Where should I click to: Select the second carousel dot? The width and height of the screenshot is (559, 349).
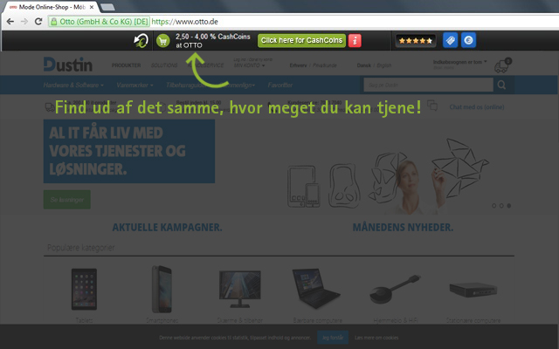tap(501, 206)
